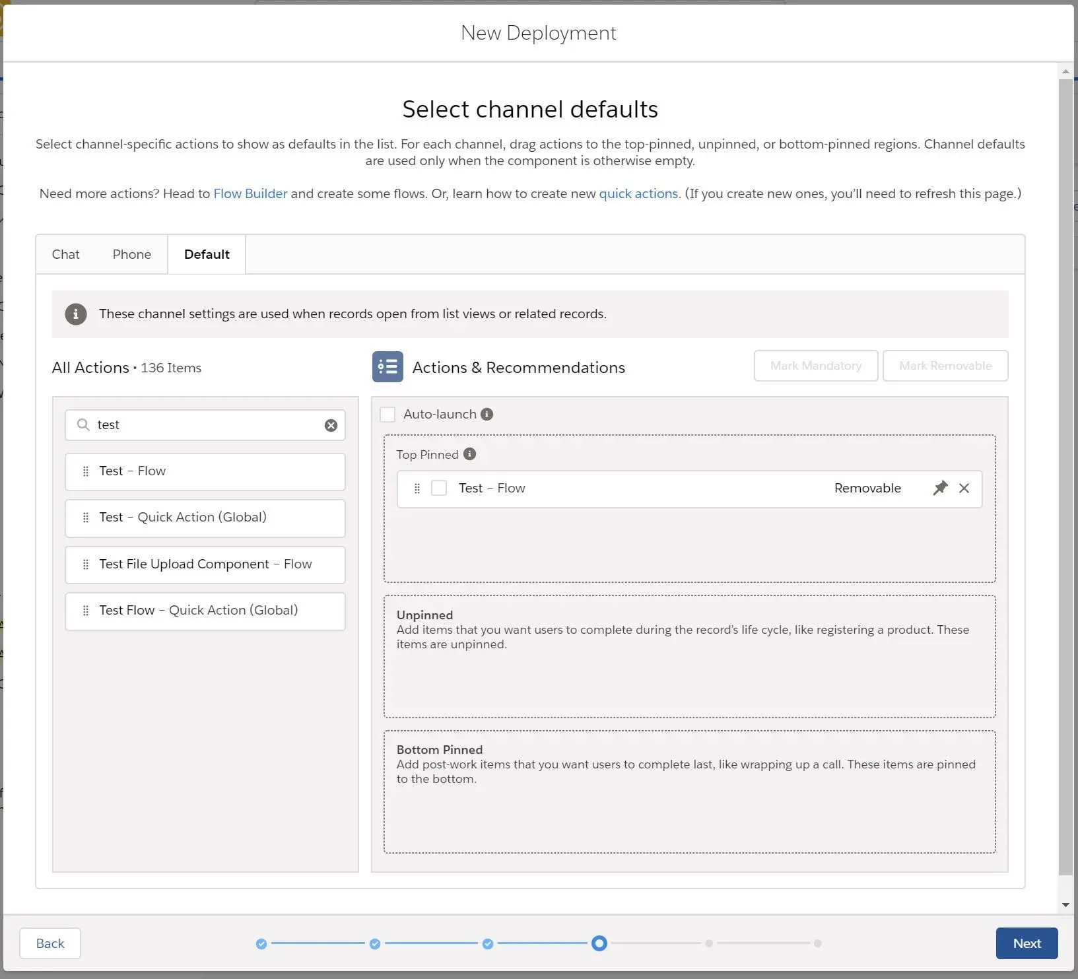Click Test – Flow name in Top Pinned

pos(492,488)
